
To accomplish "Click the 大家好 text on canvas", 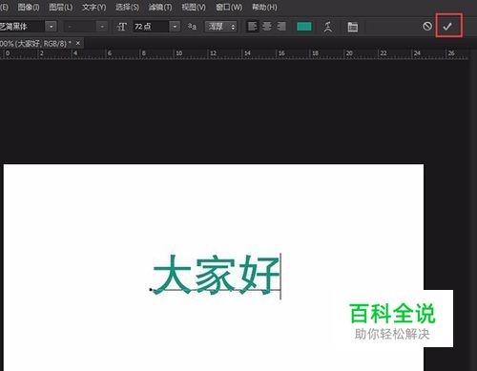I will (216, 275).
